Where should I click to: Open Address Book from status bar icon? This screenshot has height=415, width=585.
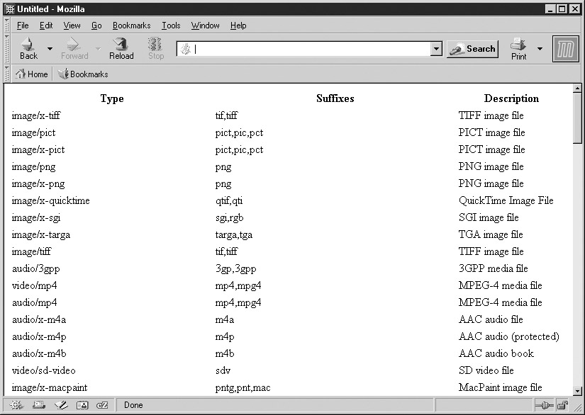(82, 405)
